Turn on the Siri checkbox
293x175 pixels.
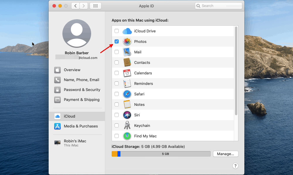point(117,115)
